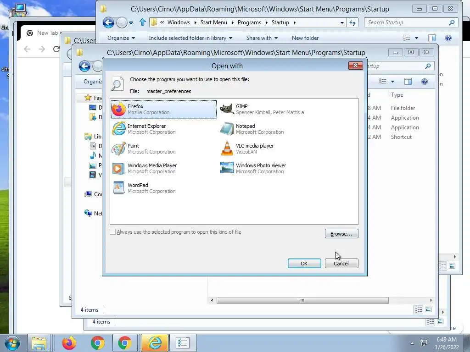Pick Windows Media Player from the list
Viewport: 470px width, 352px height.
click(164, 169)
